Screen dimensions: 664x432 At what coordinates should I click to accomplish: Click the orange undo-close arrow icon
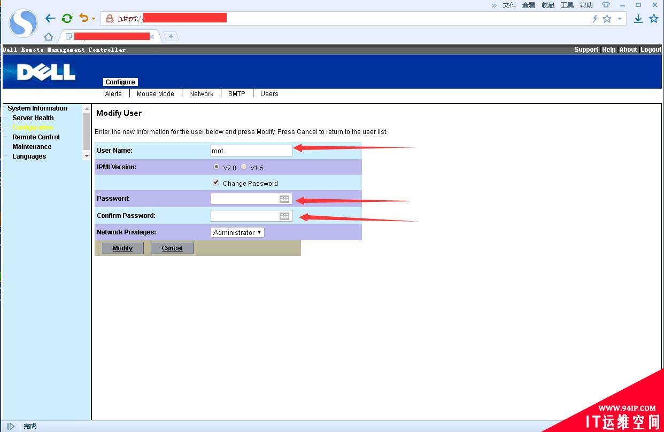tap(83, 18)
